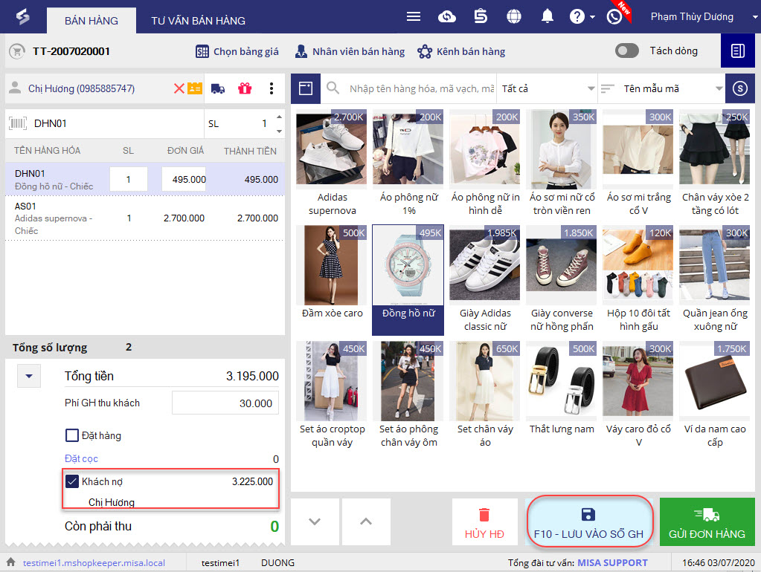The width and height of the screenshot is (761, 572).
Task: Click the hamburger menu icon in header
Action: point(414,17)
